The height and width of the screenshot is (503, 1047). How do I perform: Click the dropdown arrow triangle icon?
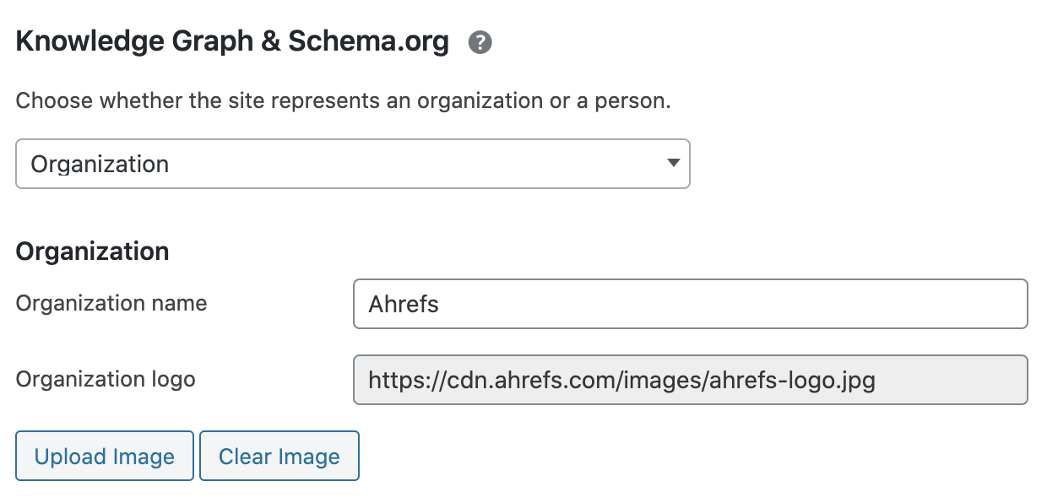(673, 163)
